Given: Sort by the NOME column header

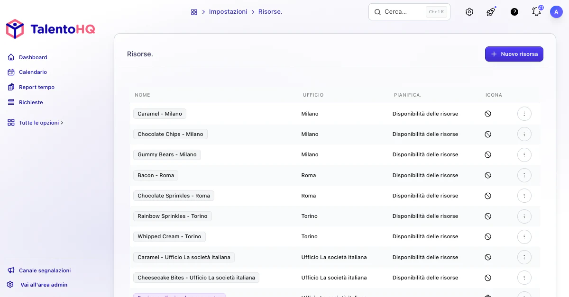Looking at the screenshot, I should [x=142, y=95].
